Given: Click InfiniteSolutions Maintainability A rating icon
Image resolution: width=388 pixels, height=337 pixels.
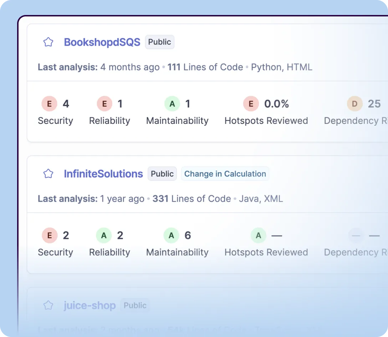Looking at the screenshot, I should click(x=171, y=236).
